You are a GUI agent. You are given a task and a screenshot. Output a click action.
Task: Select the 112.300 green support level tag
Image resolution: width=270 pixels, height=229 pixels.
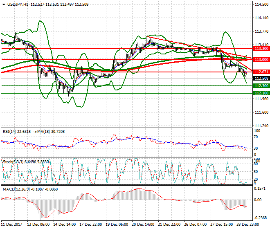261,85
